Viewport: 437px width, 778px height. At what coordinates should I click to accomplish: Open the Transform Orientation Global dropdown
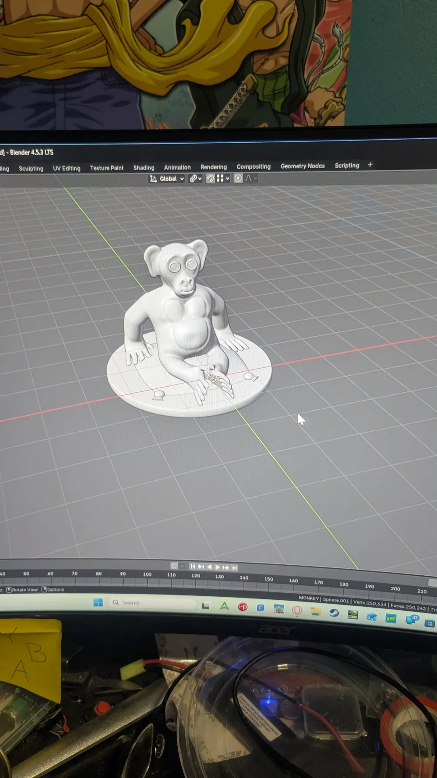tap(167, 179)
